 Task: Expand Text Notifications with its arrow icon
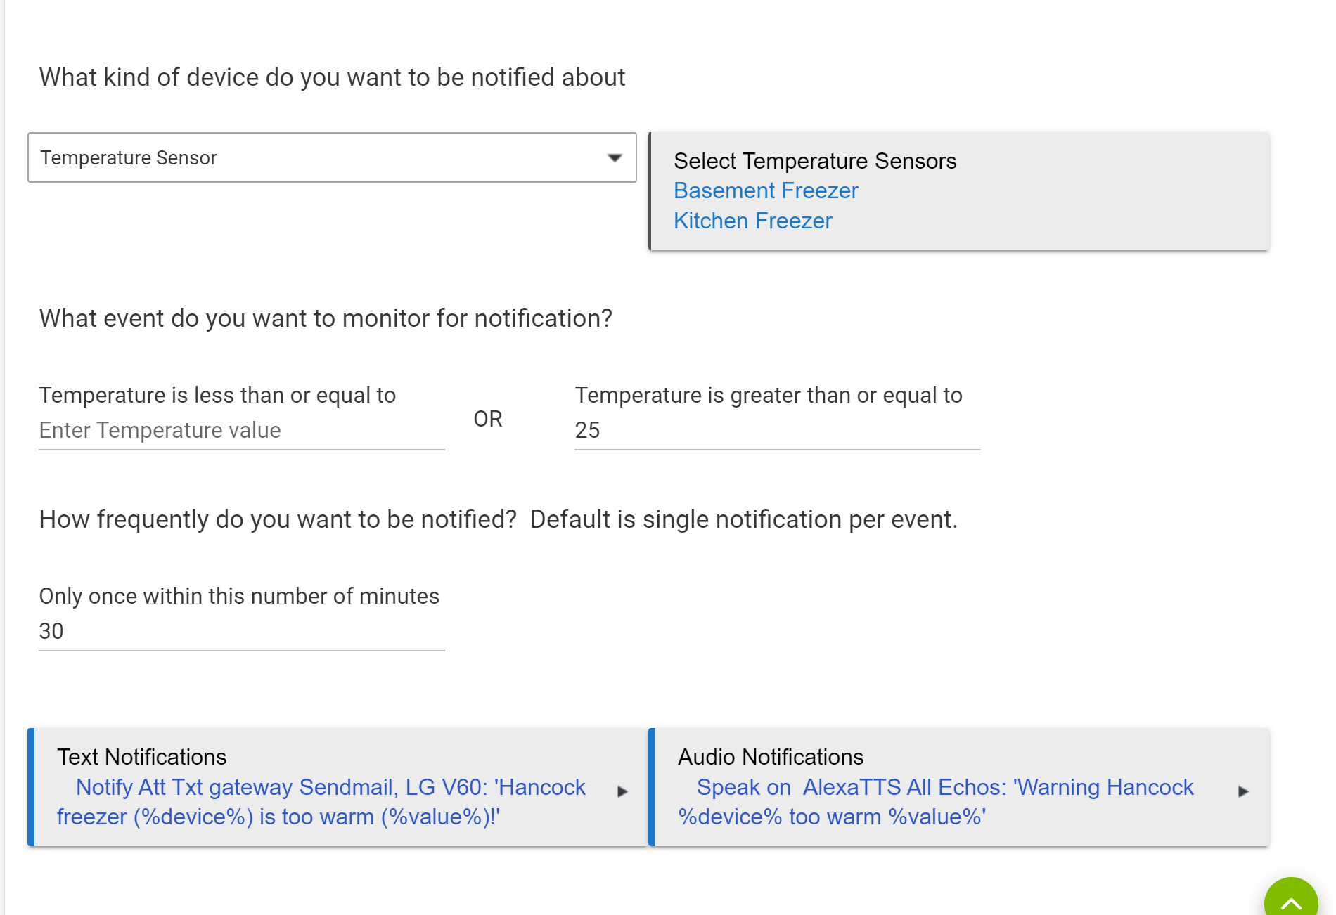coord(622,791)
